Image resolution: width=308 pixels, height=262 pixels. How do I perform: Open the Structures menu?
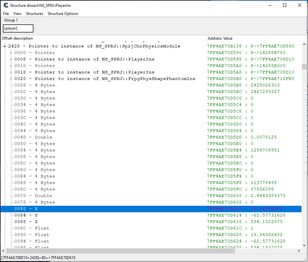pos(34,14)
